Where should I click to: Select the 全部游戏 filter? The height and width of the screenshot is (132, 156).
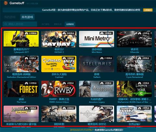tap(70, 24)
